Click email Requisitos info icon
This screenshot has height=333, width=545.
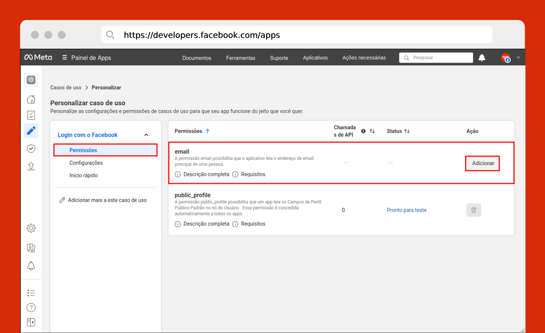pyautogui.click(x=235, y=174)
